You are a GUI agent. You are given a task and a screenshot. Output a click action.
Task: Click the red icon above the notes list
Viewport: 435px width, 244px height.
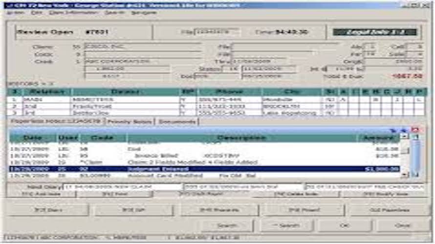[x=415, y=130]
